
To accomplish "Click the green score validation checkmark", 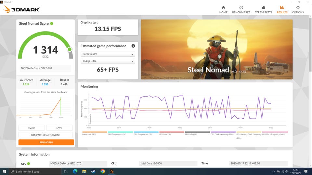I will [52, 23].
